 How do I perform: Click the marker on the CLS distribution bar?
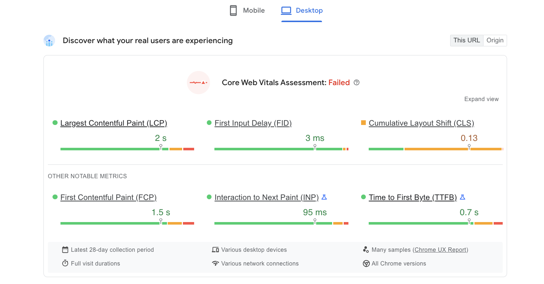(469, 146)
